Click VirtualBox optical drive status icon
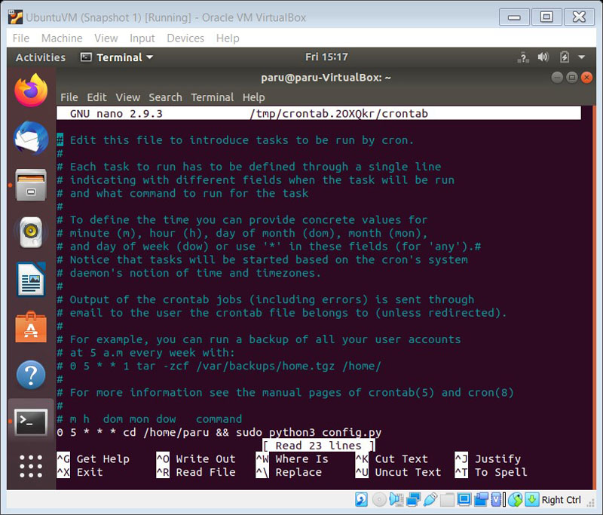Screen dimensions: 603x515 tap(379, 500)
